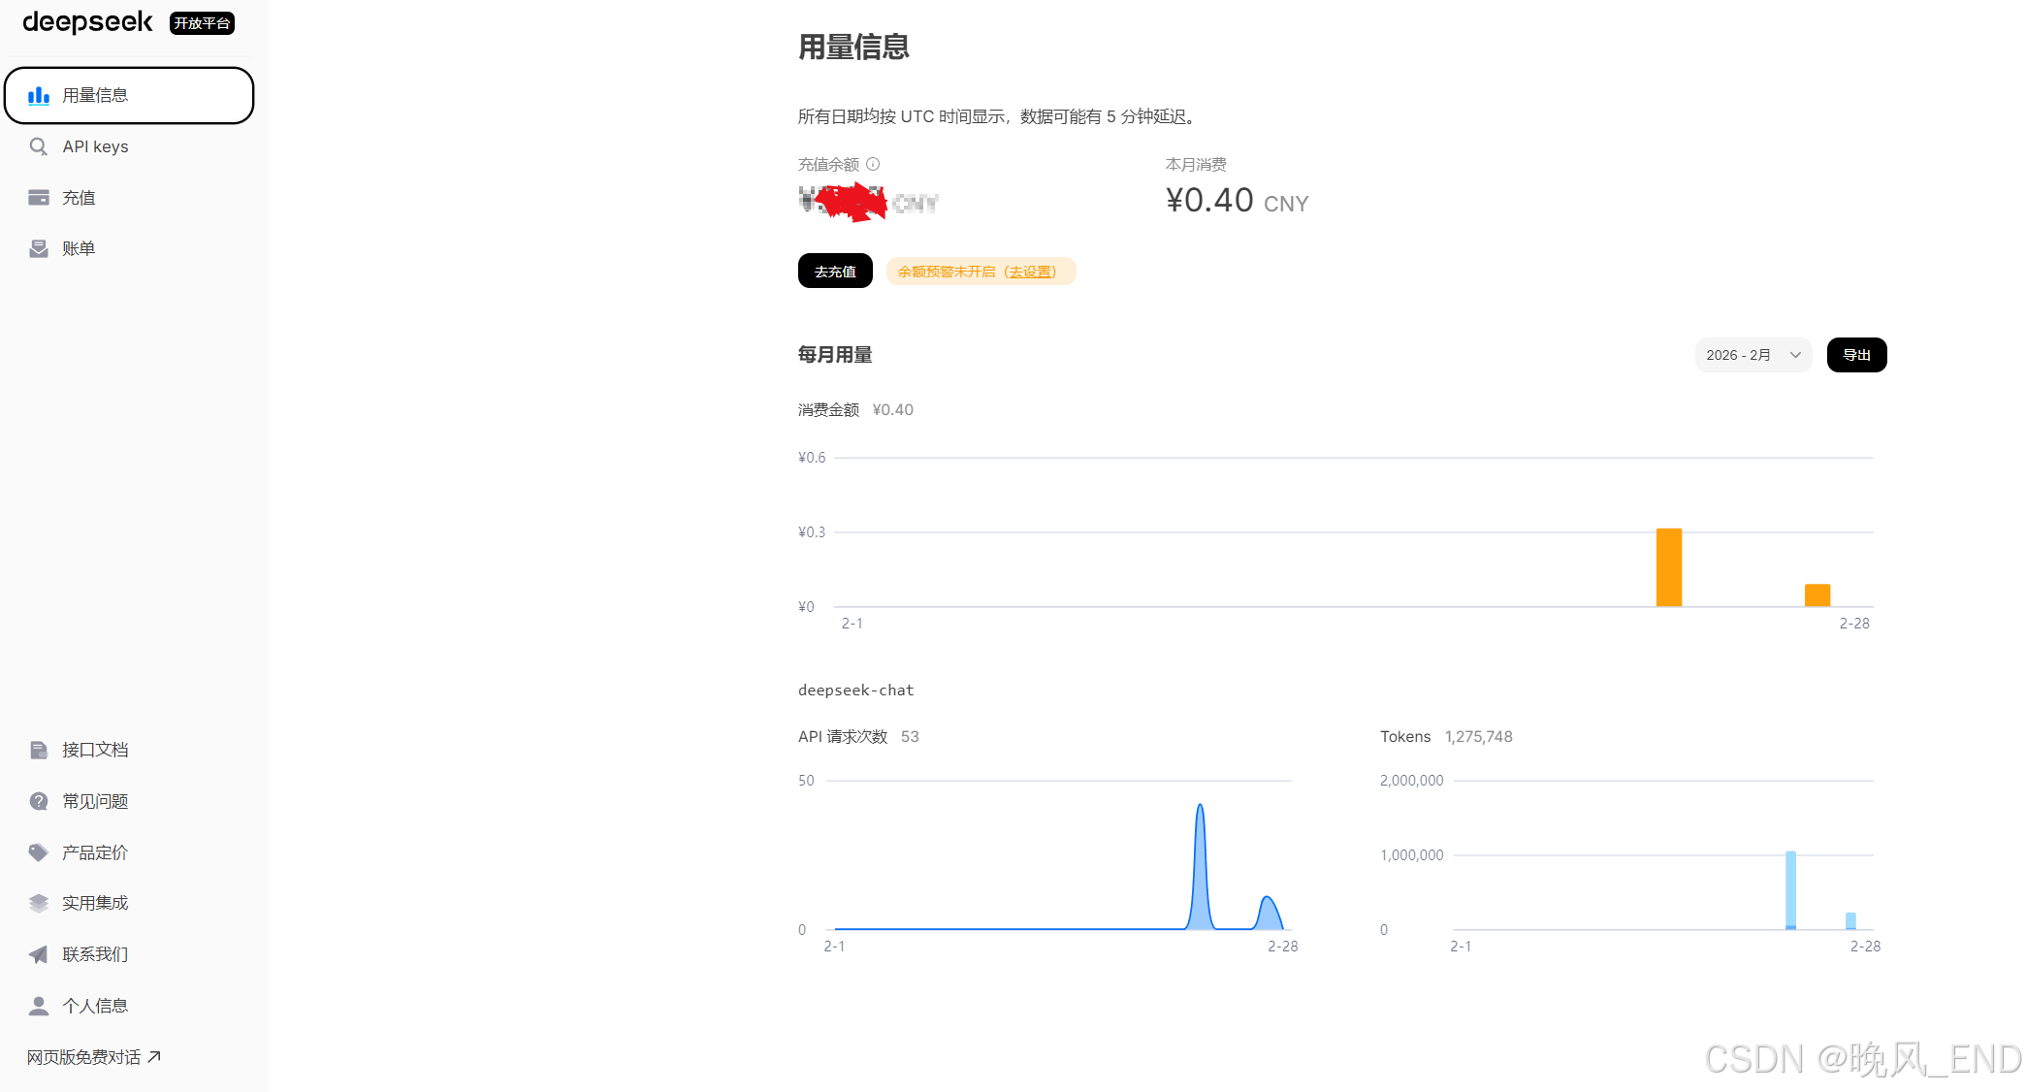
Task: Click the 个人信息 person icon
Action: tap(39, 1006)
